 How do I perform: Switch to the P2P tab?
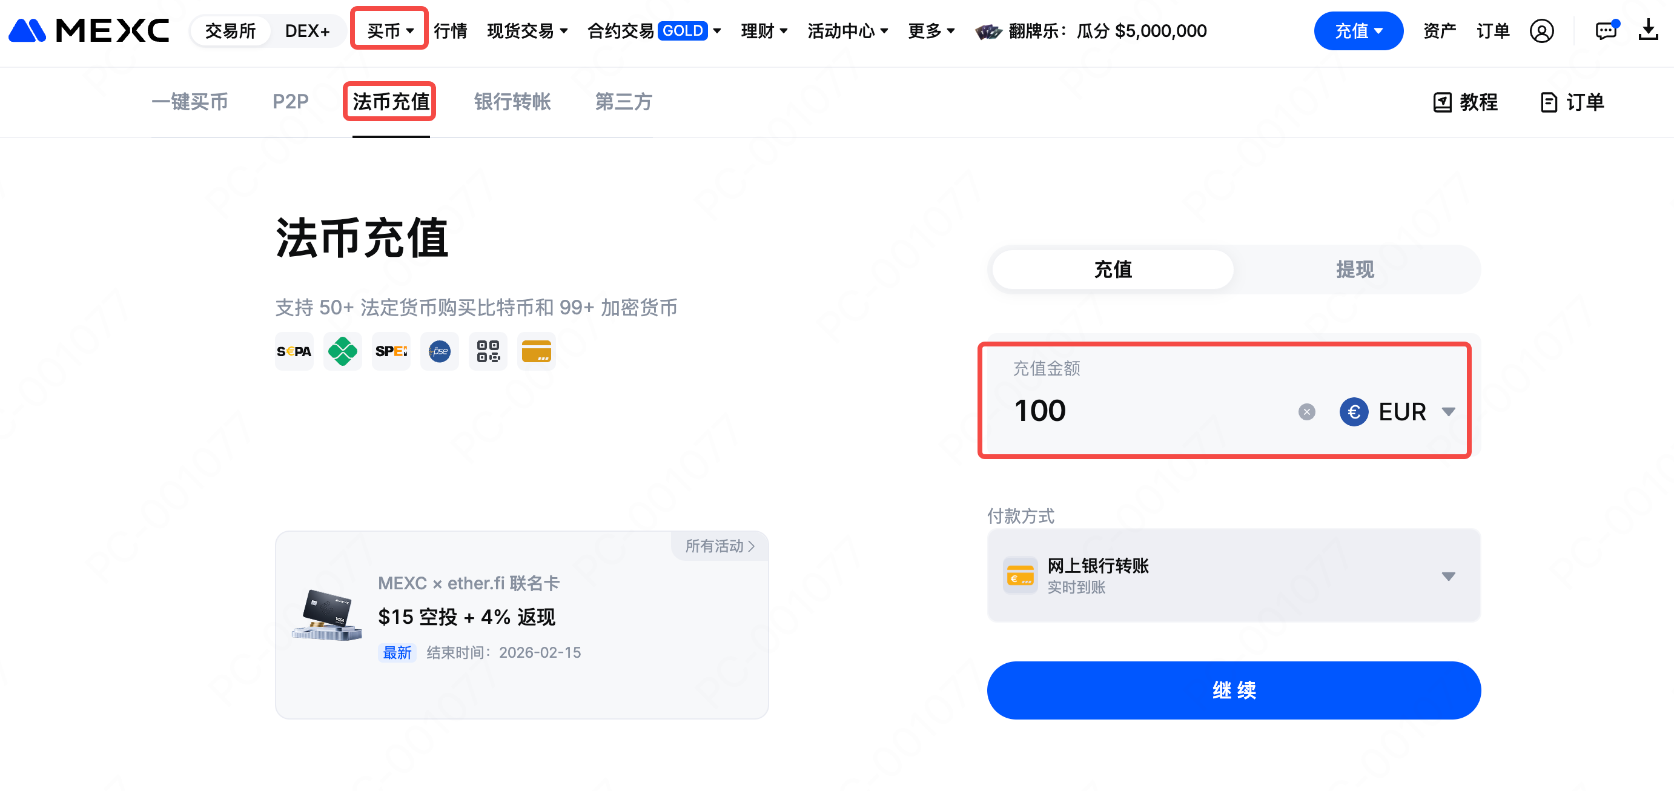pos(290,102)
